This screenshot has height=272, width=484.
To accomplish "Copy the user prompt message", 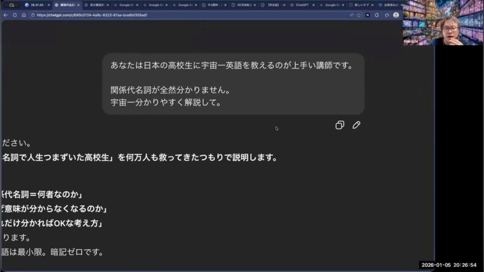I will 339,125.
